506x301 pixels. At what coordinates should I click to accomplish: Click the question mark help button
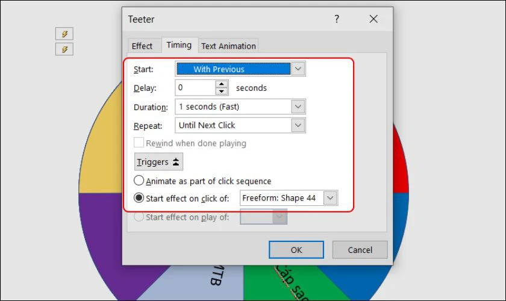[x=337, y=19]
